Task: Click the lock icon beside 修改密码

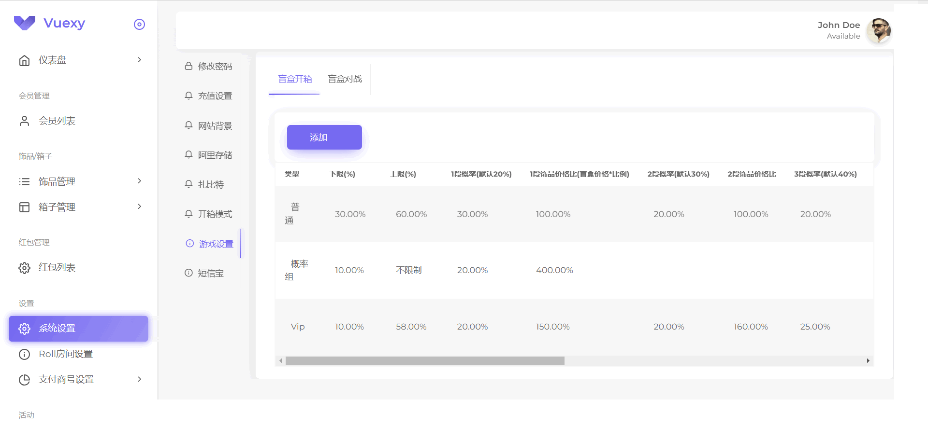Action: click(188, 66)
